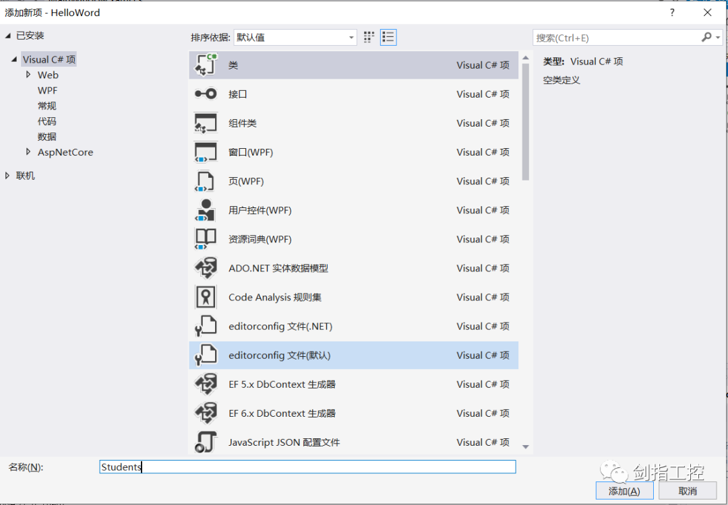Open the help question mark button
Screen dimensions: 728x505
[x=672, y=13]
